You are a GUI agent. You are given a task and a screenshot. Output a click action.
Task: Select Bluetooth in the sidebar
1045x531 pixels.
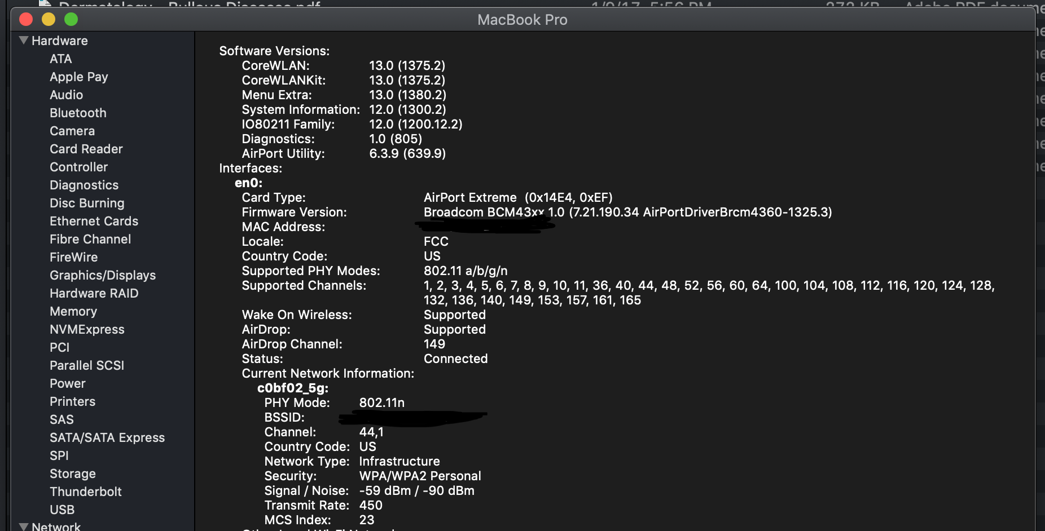click(78, 113)
